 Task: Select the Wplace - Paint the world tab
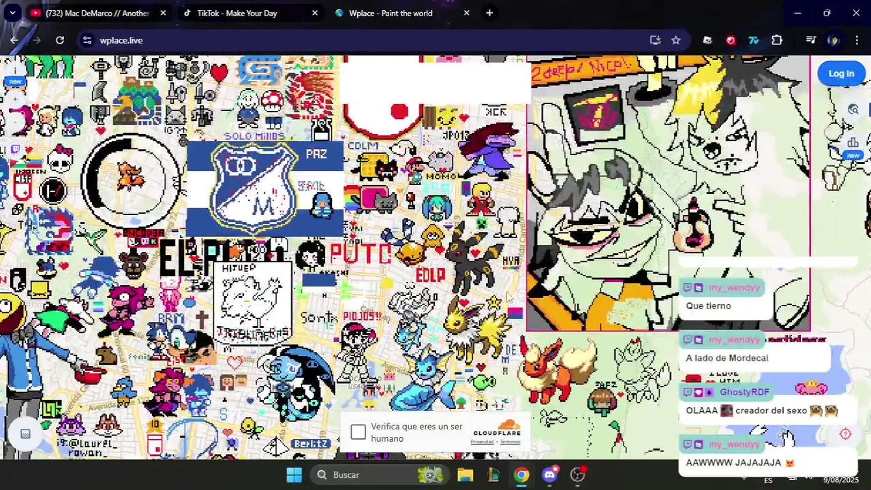pyautogui.click(x=390, y=13)
